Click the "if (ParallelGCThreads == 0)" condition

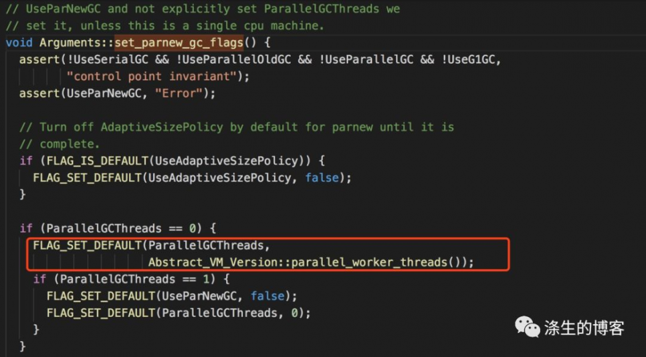118,229
